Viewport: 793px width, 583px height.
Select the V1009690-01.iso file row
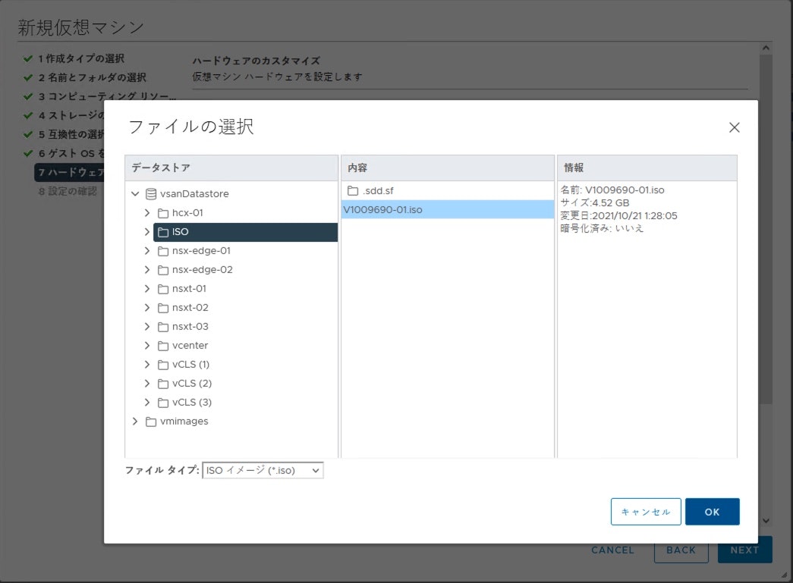click(448, 210)
